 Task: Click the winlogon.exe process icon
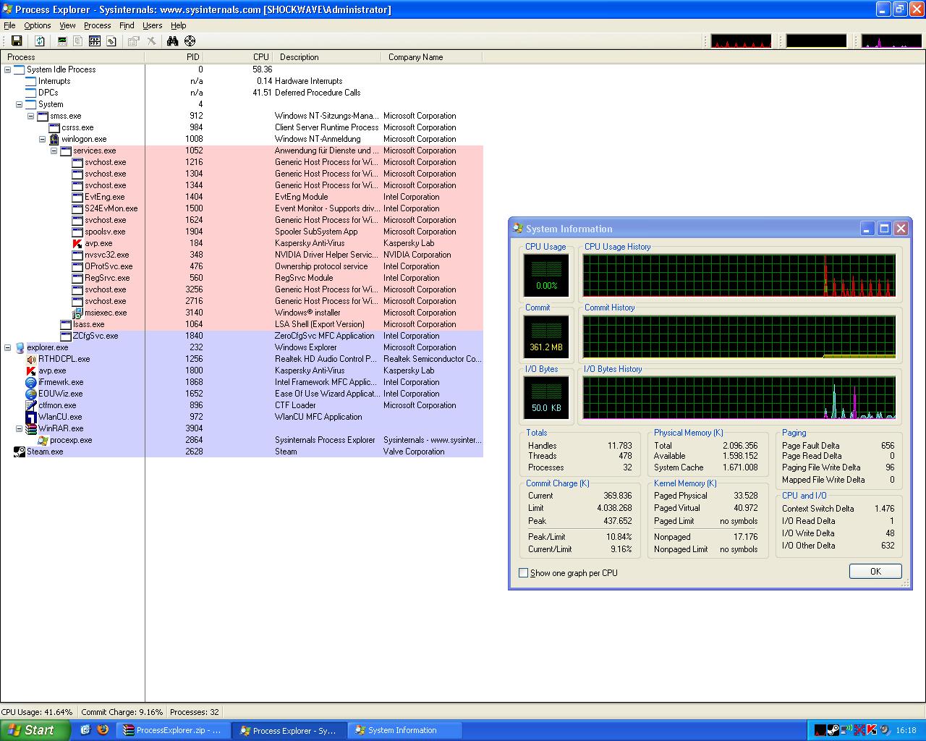(x=54, y=139)
